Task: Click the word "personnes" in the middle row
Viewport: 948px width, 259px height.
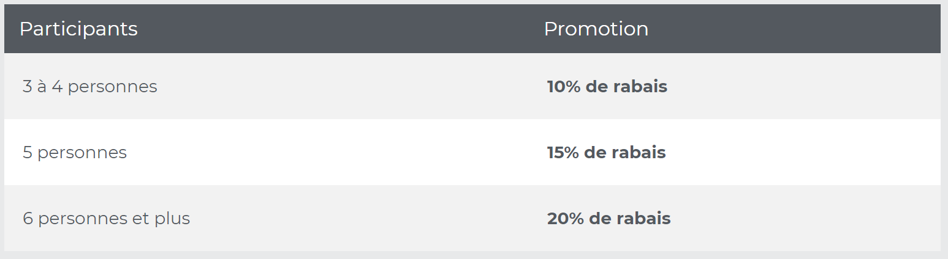Action: [82, 153]
